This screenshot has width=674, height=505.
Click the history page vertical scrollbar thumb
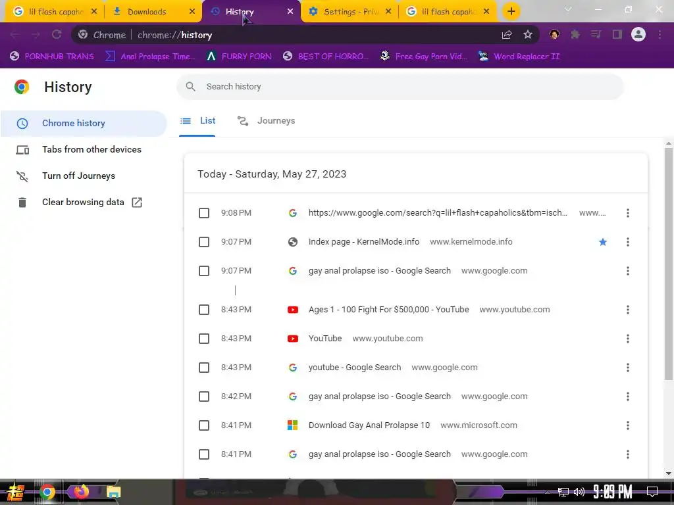pos(669,264)
